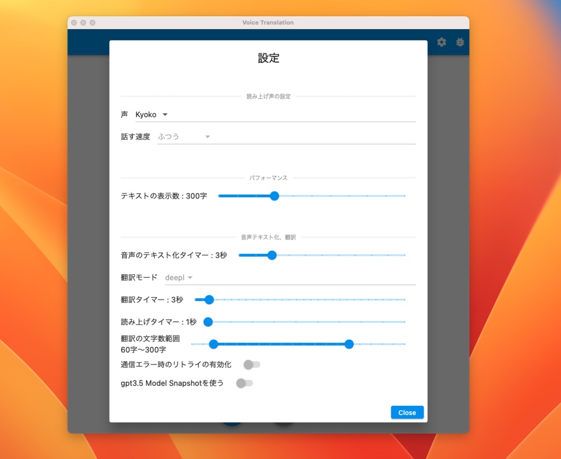Open the settings gear icon
Screen dimensions: 561x459
[442, 42]
